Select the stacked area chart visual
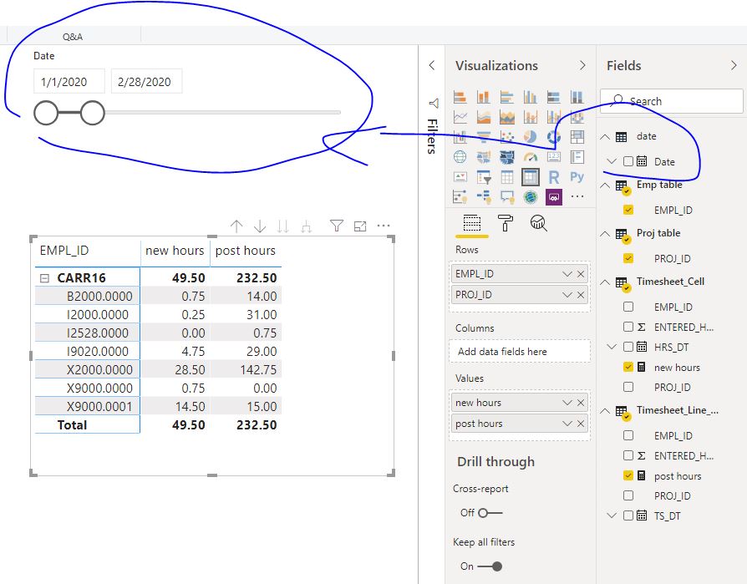The height and width of the screenshot is (584, 747). coord(507,117)
